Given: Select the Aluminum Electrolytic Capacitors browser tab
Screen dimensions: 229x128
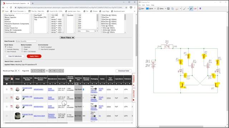Looking at the screenshot, I should pos(16,3).
